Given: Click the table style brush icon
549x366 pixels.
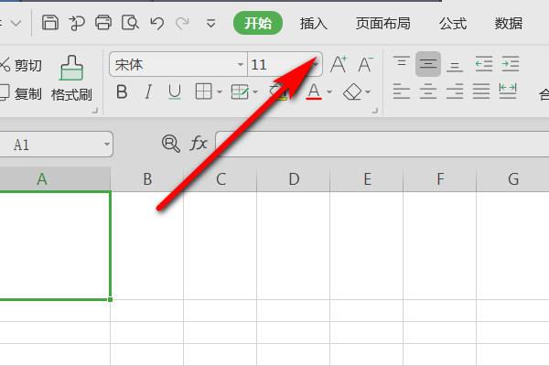Looking at the screenshot, I should [x=240, y=91].
